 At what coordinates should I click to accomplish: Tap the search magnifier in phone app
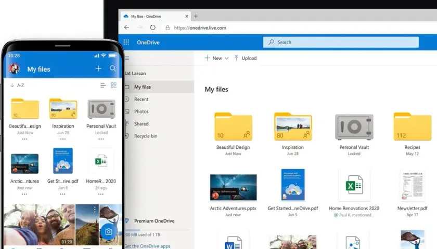pos(113,68)
